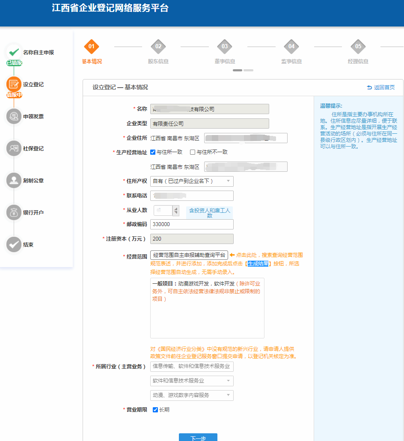
Task: Switch to the 03 董事信息 step
Action: pos(225,47)
